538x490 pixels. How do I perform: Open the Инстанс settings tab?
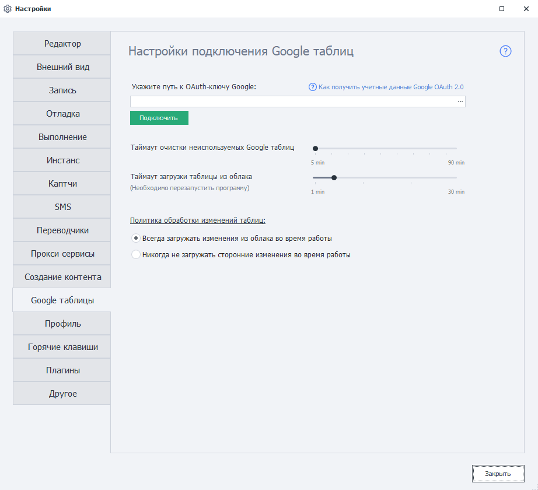[62, 160]
